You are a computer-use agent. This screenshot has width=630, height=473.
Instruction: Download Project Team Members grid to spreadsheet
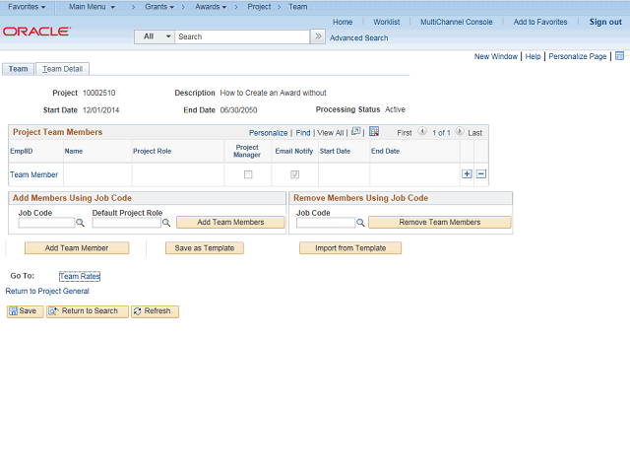click(374, 131)
